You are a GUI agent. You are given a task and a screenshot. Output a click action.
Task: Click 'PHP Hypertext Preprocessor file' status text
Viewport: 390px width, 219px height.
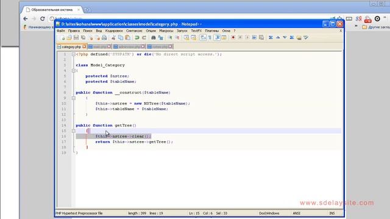click(x=79, y=214)
